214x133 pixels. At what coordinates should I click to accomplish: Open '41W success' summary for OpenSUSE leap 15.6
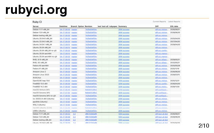(x=124, y=81)
